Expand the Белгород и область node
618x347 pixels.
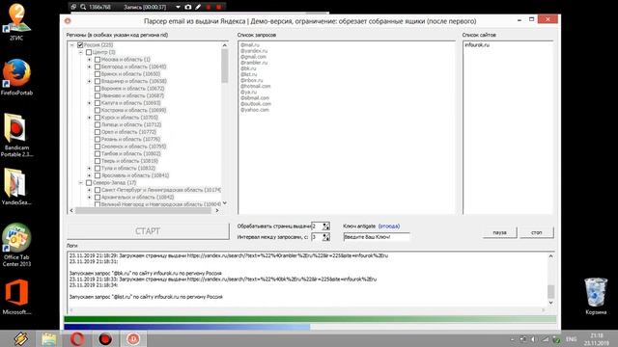coord(90,67)
